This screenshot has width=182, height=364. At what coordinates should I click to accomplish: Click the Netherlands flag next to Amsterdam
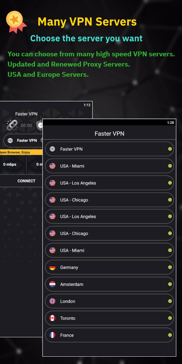(52, 284)
